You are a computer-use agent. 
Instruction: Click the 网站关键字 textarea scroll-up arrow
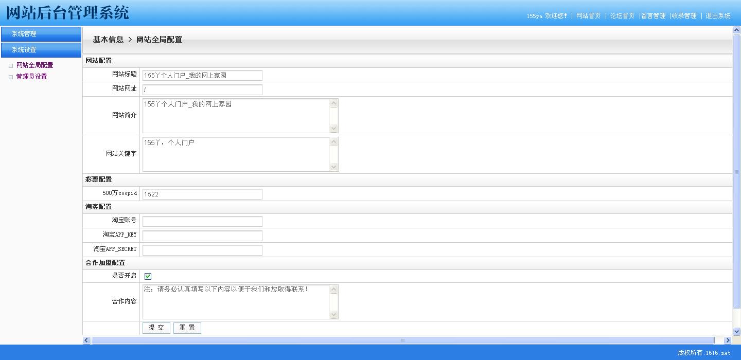pyautogui.click(x=334, y=142)
